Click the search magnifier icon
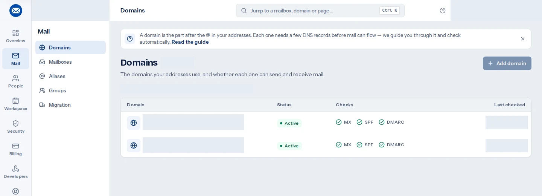 [x=244, y=11]
